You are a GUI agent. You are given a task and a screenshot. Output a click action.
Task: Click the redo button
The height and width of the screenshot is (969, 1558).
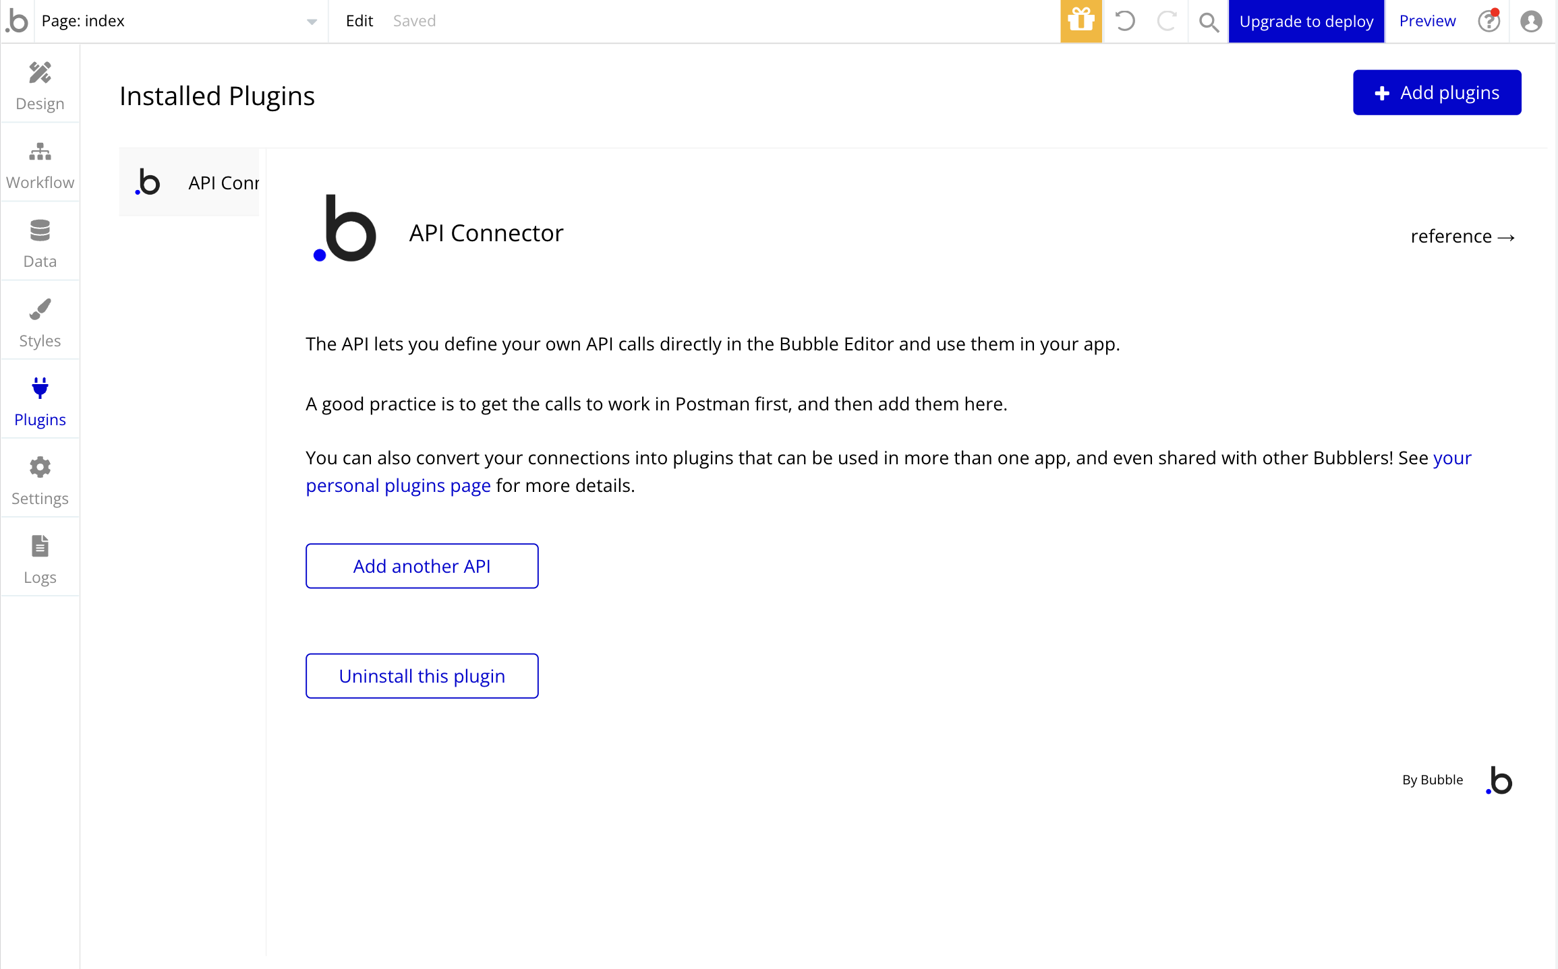(1167, 20)
